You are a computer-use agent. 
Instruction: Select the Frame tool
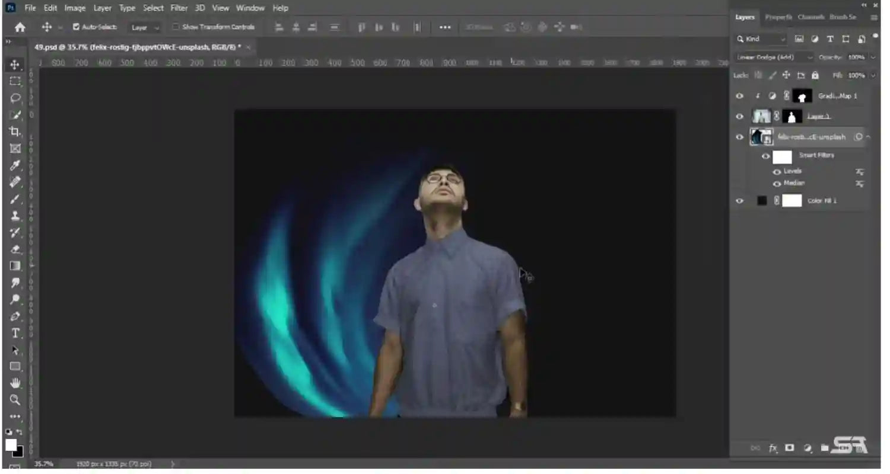15,148
